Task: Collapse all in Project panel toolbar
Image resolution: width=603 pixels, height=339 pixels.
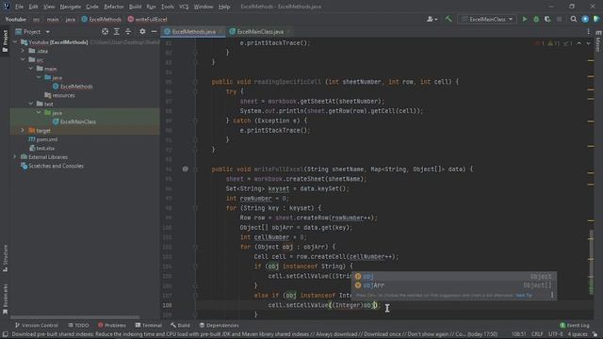Action: coord(128,31)
